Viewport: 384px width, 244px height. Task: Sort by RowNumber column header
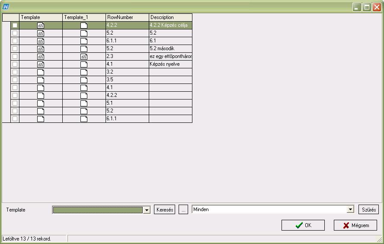pyautogui.click(x=127, y=17)
